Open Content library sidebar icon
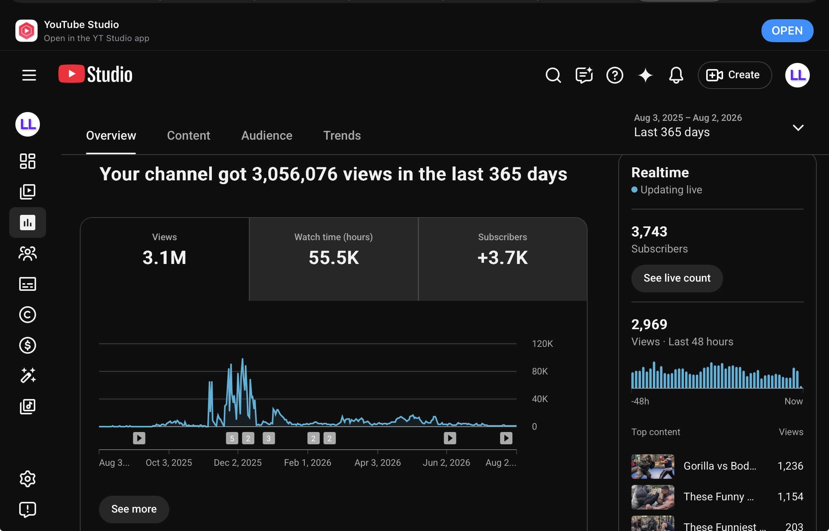This screenshot has height=531, width=829. [28, 192]
